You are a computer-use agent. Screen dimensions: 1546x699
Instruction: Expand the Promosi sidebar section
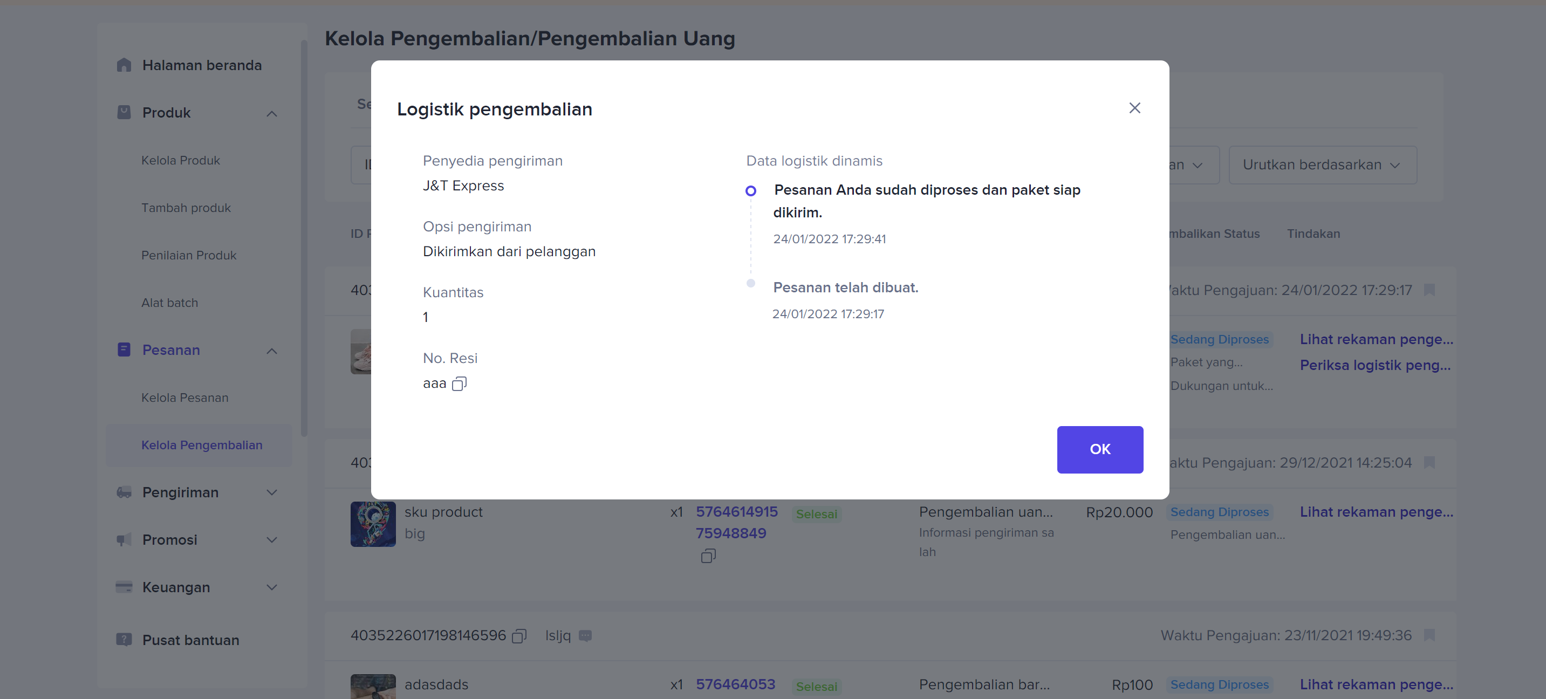272,540
